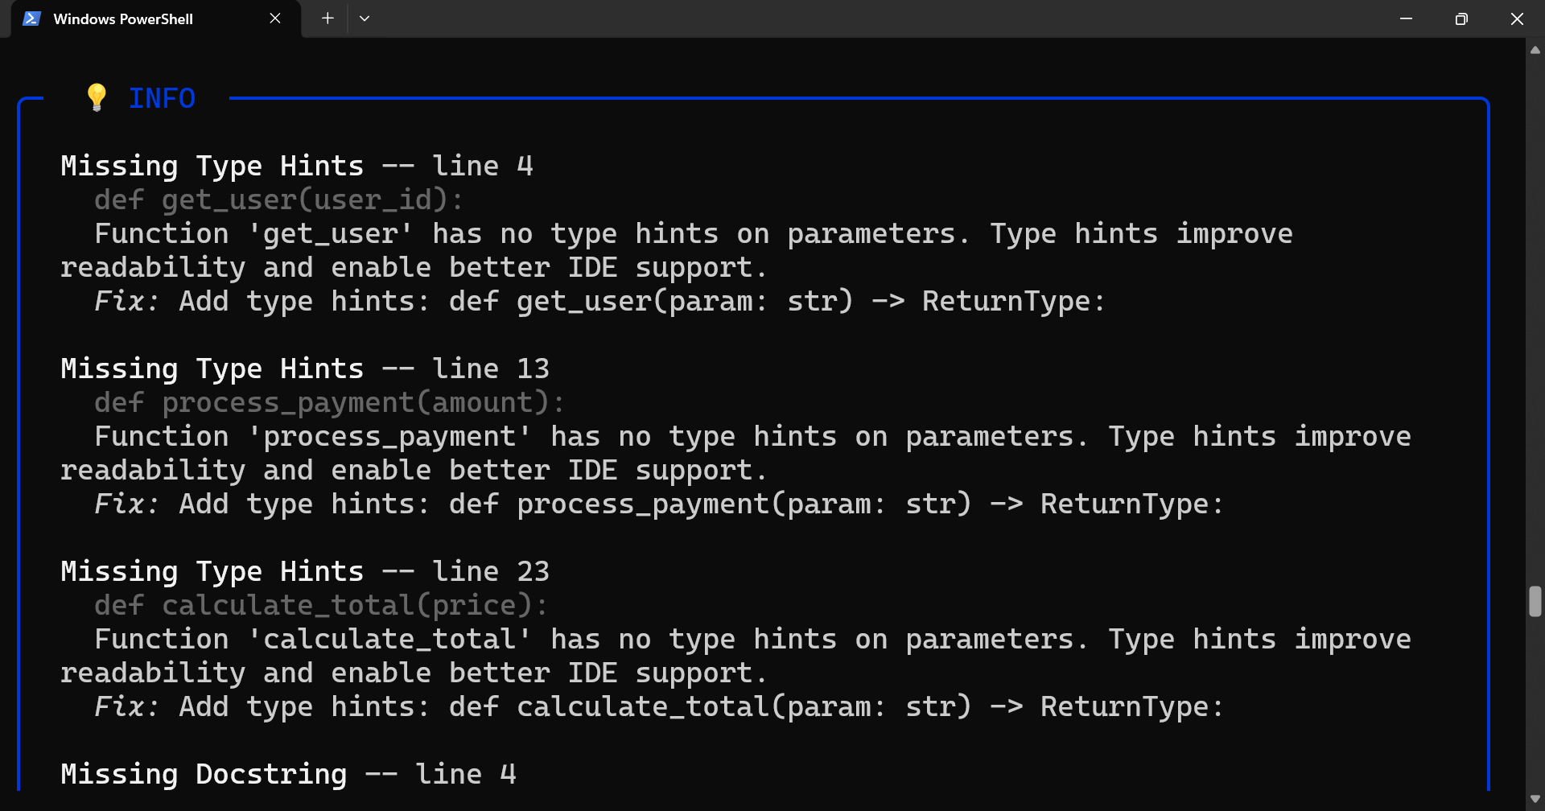The width and height of the screenshot is (1545, 811).
Task: Click the "Missing Type Hints -- line 13" heading
Action: (x=305, y=368)
